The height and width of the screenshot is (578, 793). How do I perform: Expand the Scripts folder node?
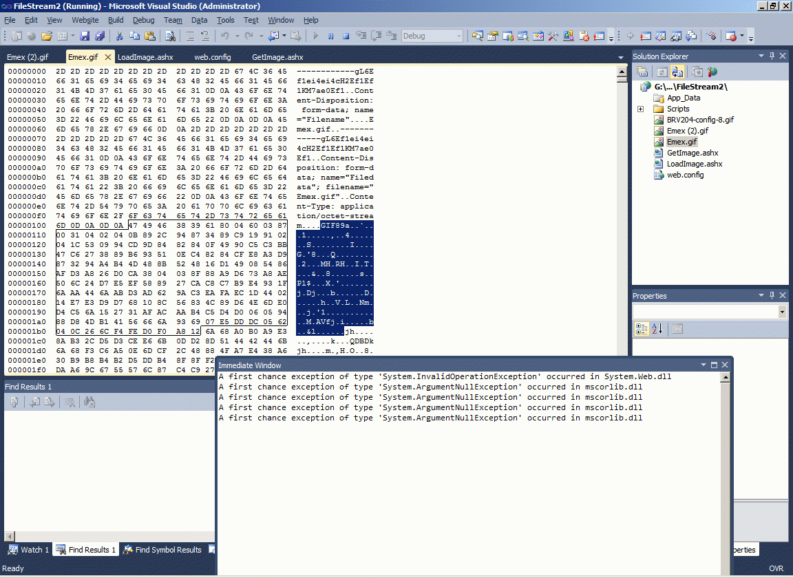click(x=640, y=109)
